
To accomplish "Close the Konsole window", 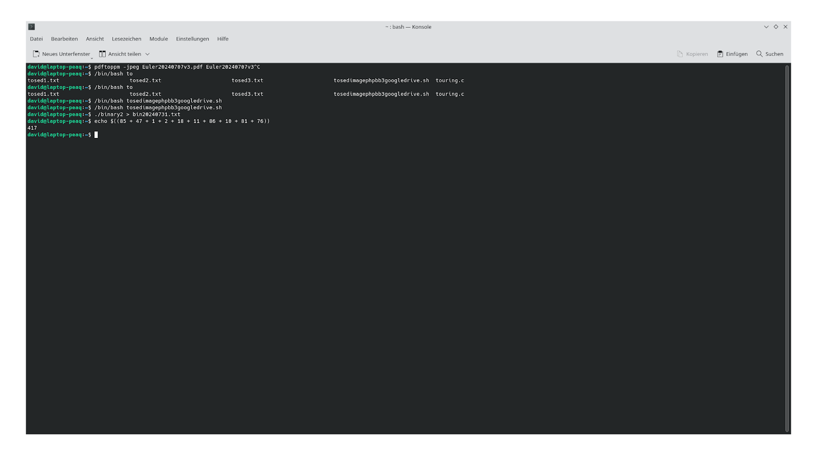I will tap(785, 27).
